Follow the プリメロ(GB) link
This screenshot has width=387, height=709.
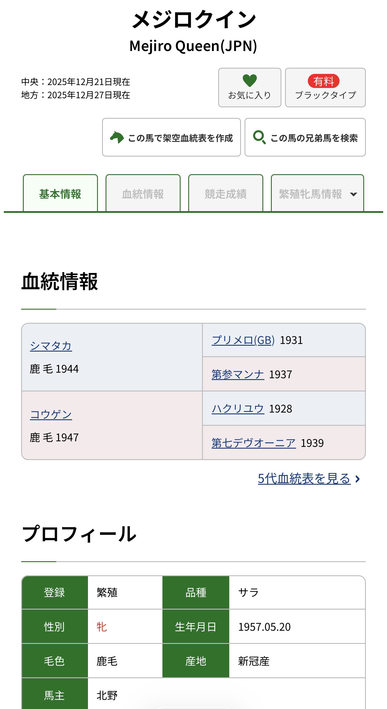pos(243,340)
